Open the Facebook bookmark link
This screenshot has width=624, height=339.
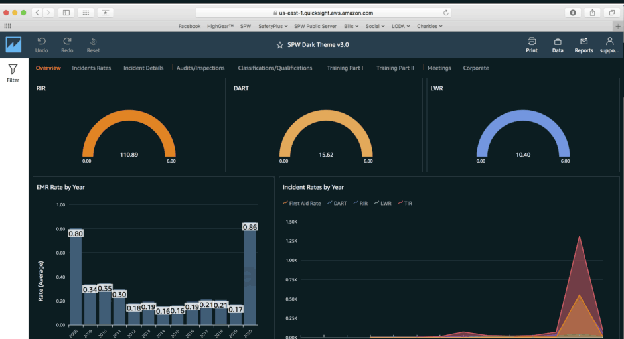point(189,26)
